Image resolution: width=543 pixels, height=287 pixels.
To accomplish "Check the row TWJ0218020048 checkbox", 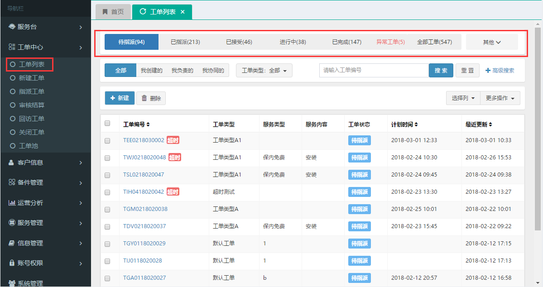I will (x=107, y=158).
